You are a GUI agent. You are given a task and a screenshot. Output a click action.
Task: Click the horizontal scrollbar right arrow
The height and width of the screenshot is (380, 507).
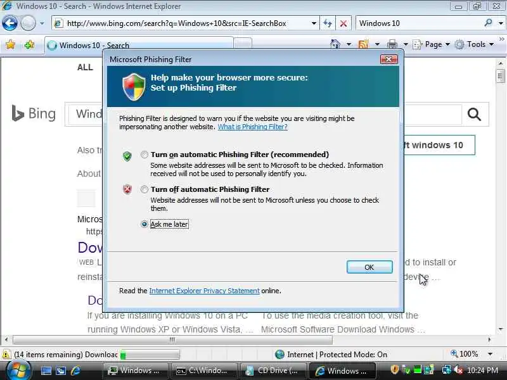coord(489,339)
